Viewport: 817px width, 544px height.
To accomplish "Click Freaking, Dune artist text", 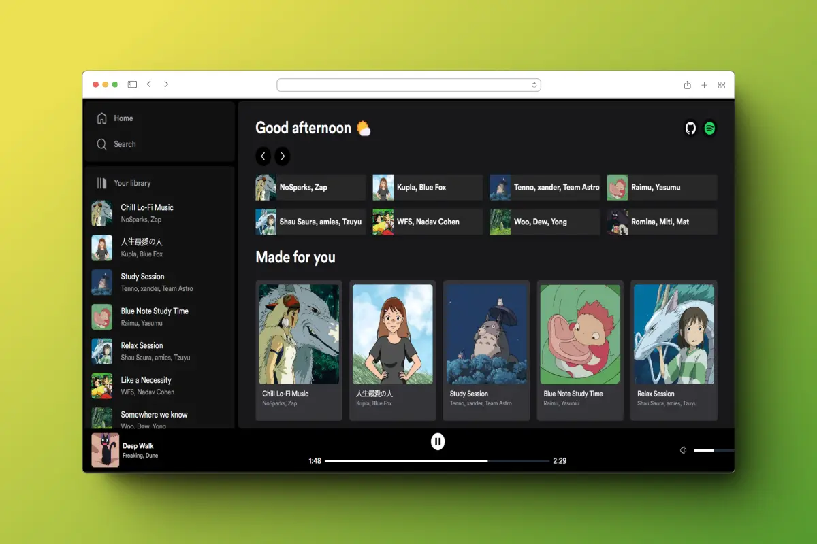I will pos(140,456).
